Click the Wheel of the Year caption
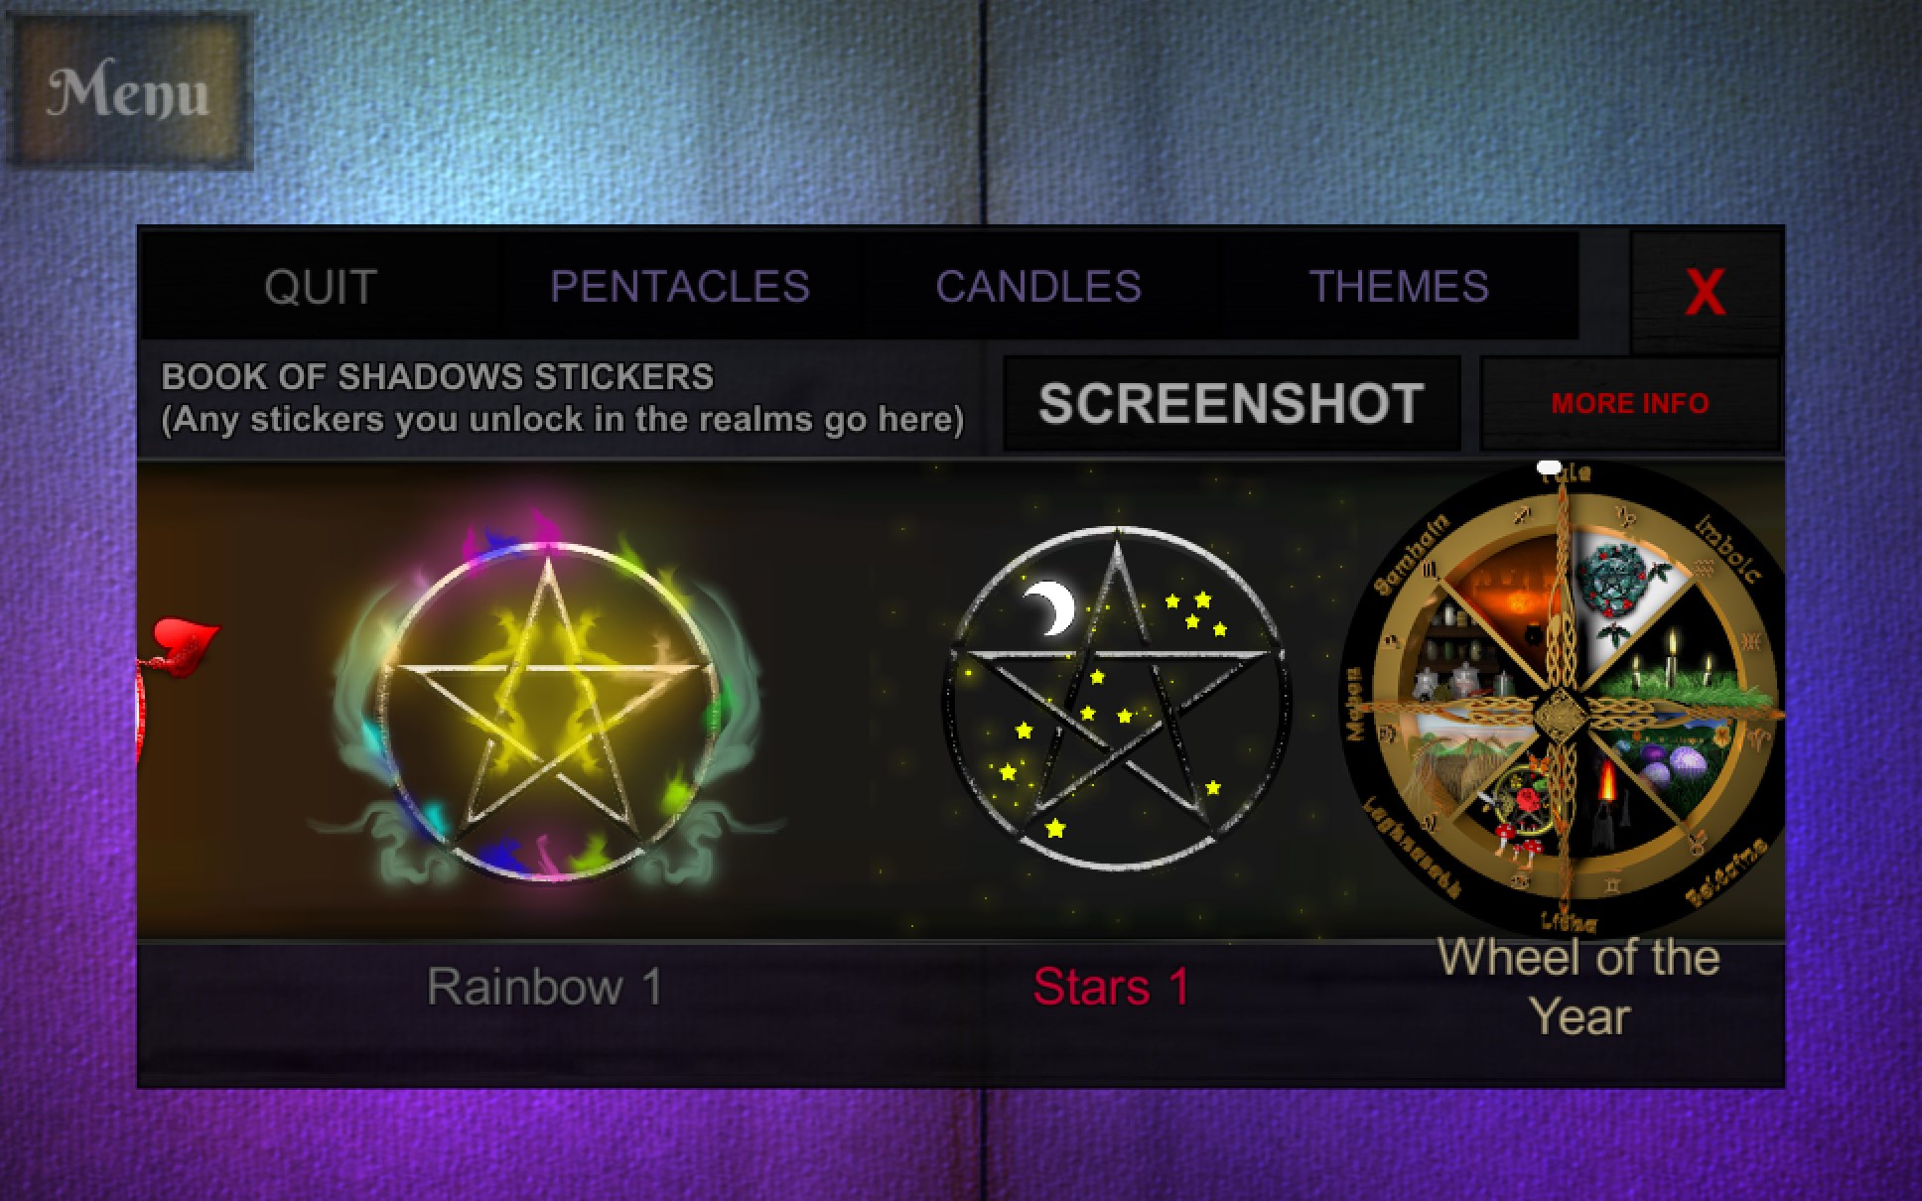The image size is (1922, 1201). 1579,988
